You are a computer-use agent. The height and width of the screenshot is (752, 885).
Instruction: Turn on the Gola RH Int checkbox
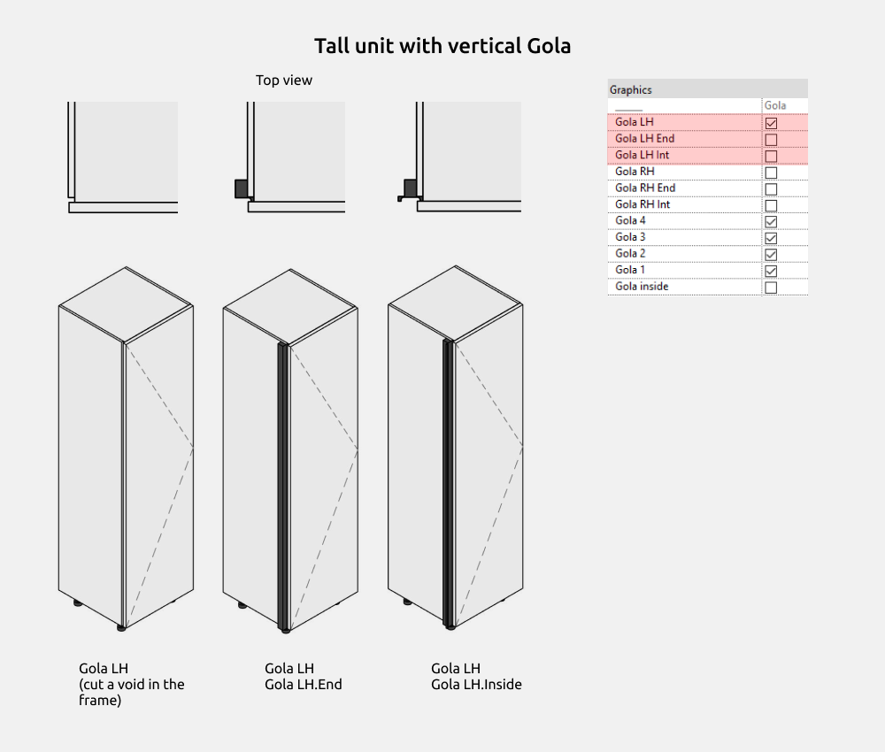(x=771, y=205)
